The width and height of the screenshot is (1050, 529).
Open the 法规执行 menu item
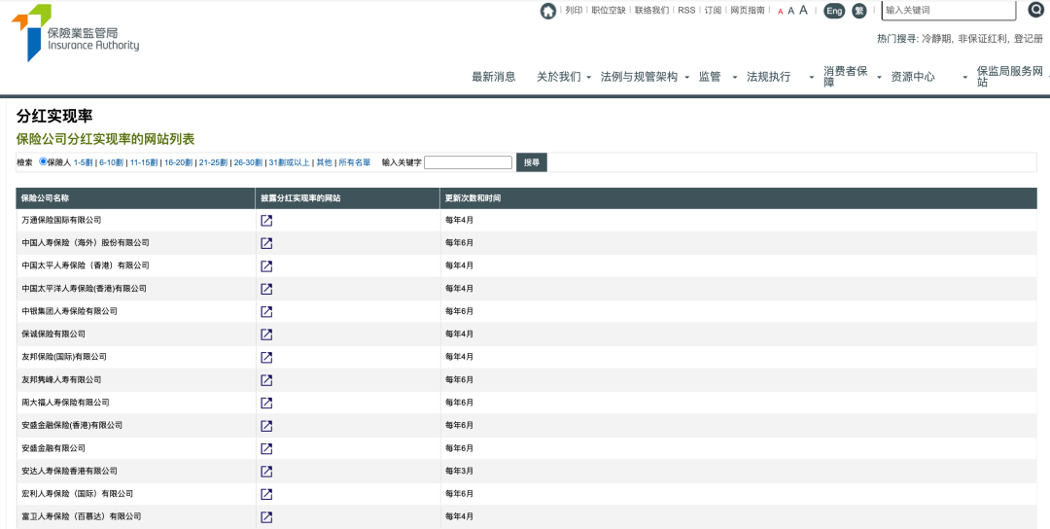click(x=768, y=77)
